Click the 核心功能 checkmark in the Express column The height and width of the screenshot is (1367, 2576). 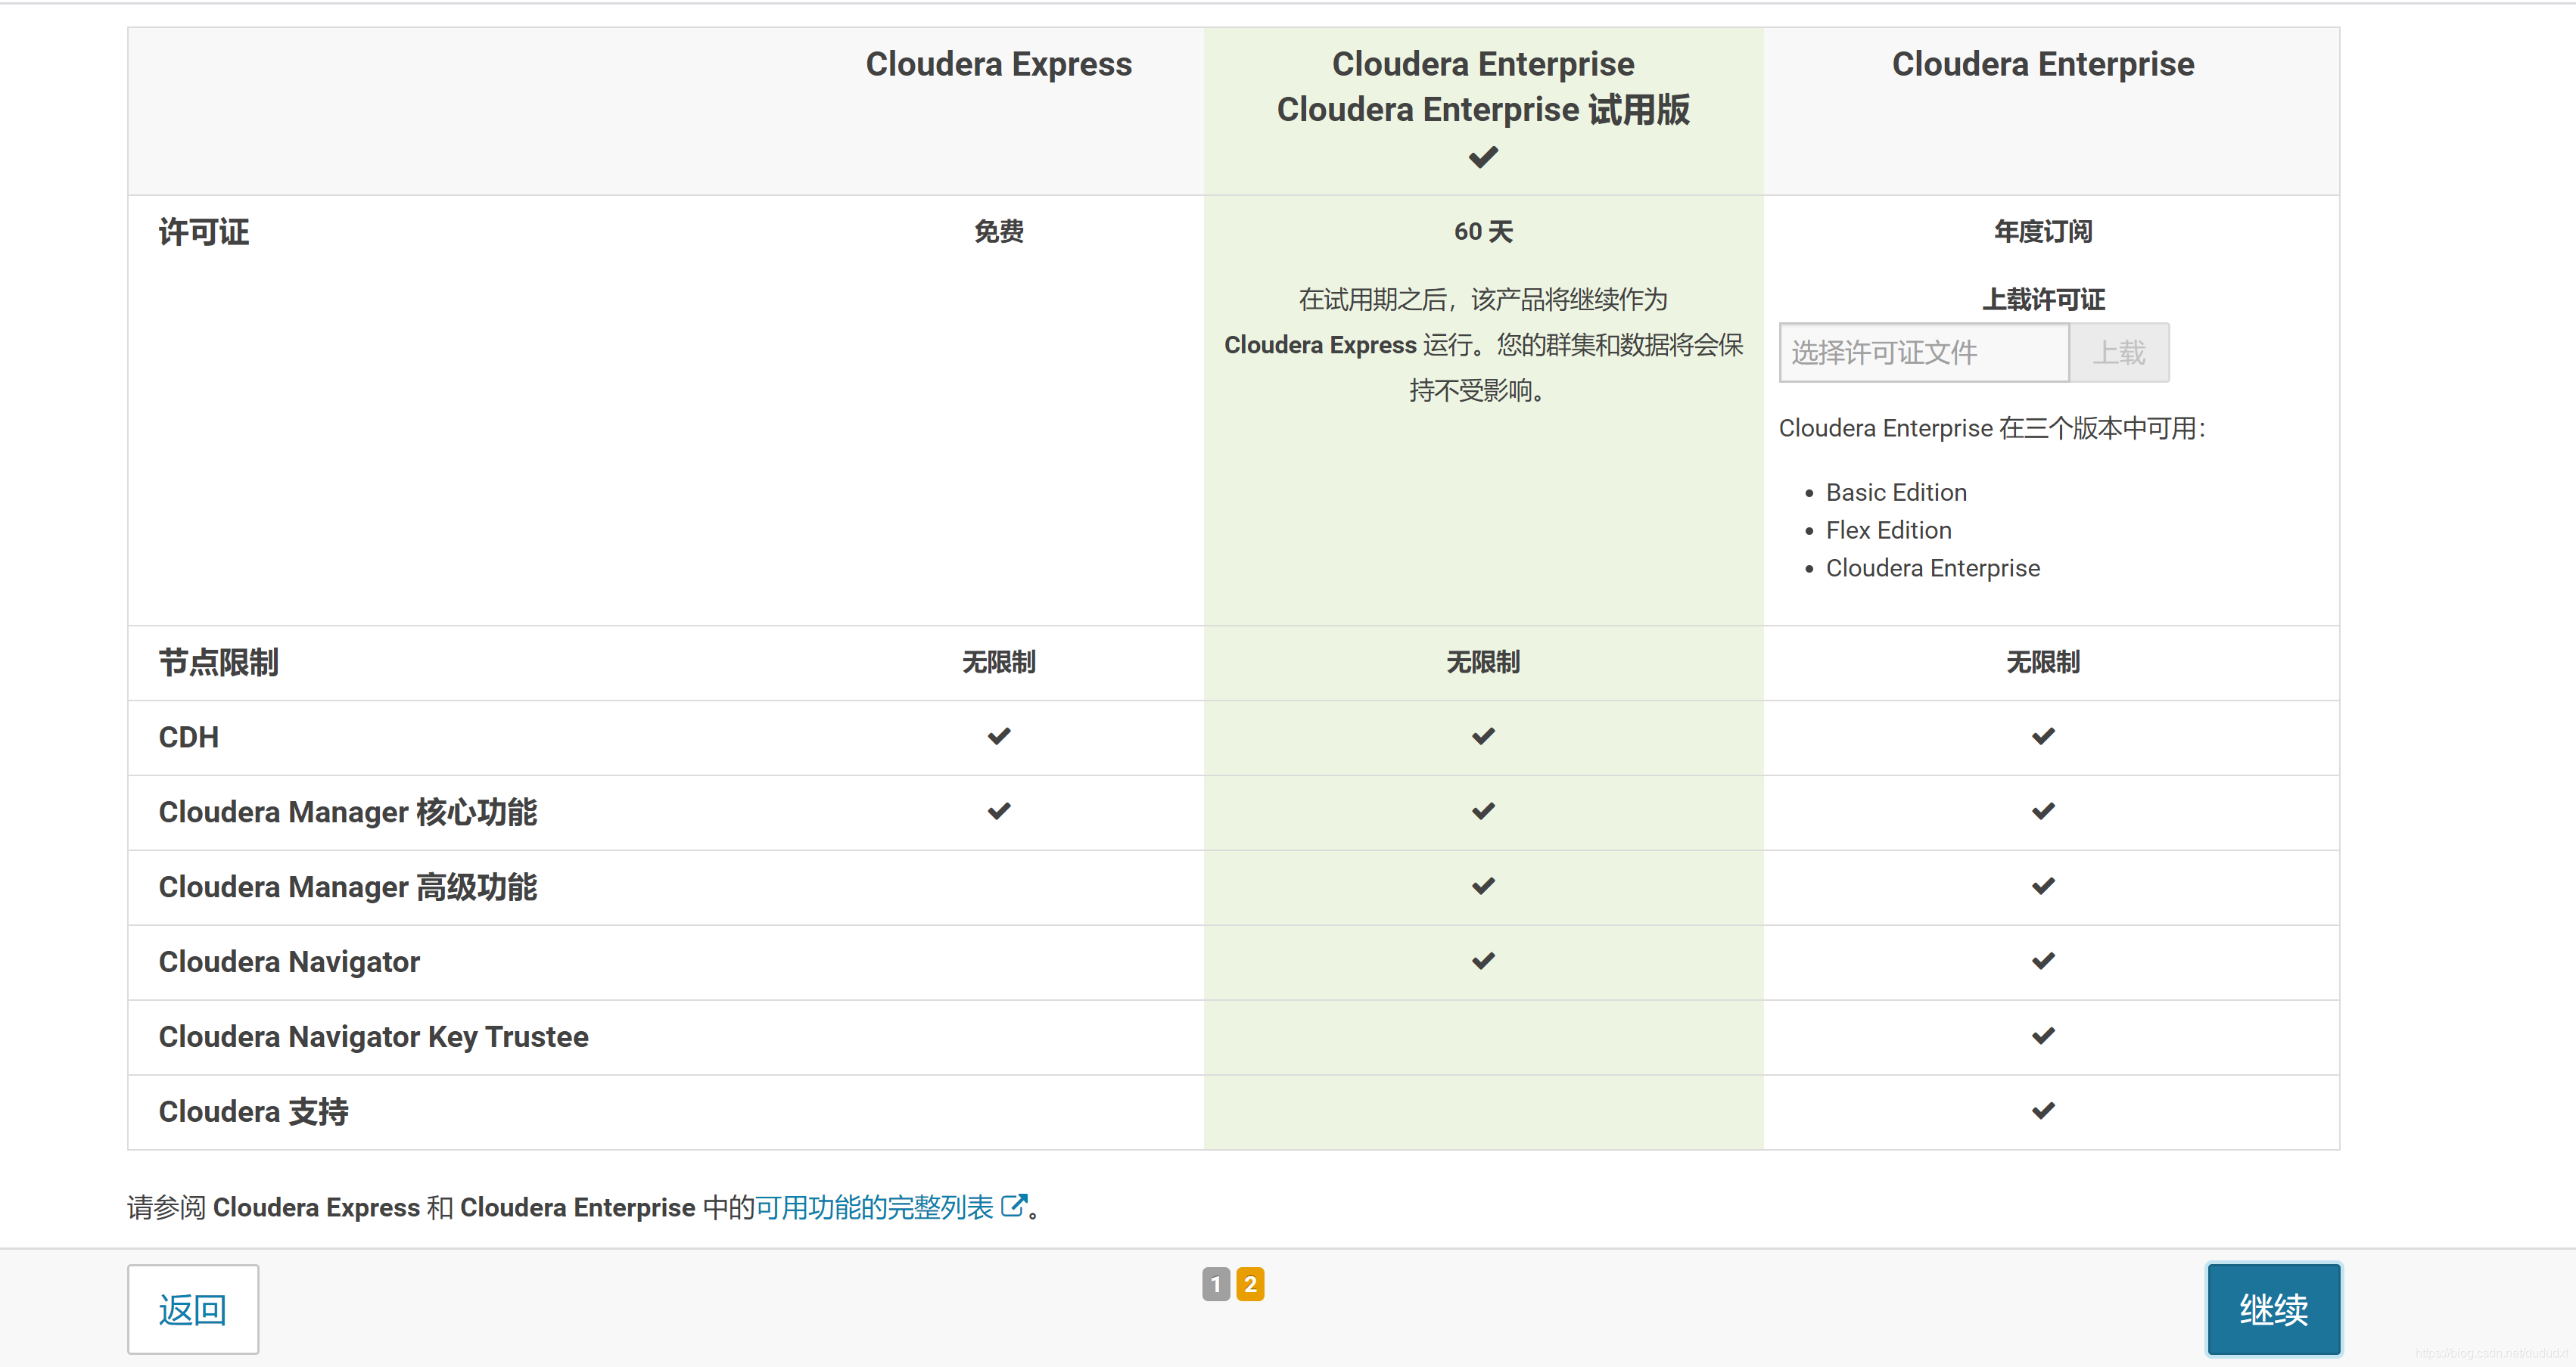point(998,811)
